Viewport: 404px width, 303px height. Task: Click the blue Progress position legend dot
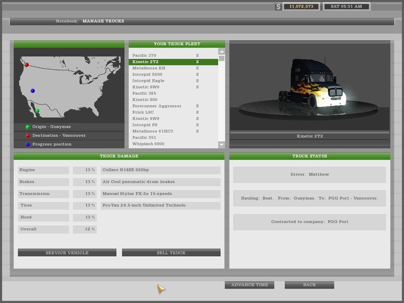click(28, 144)
